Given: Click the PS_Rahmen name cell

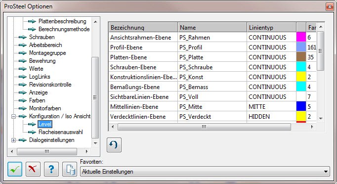Looking at the screenshot, I should 212,38.
